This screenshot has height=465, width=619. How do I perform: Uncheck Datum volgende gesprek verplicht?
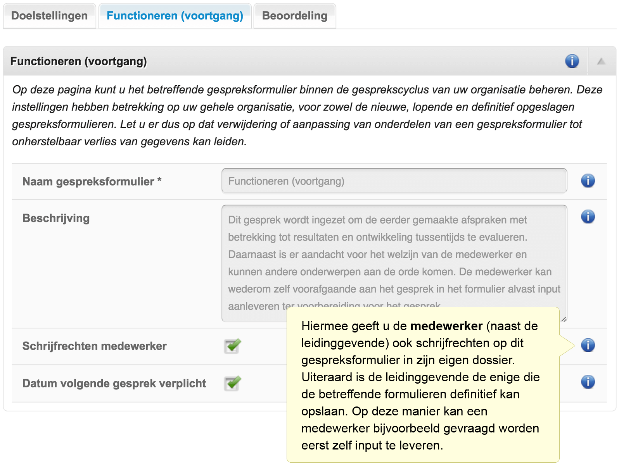click(232, 383)
